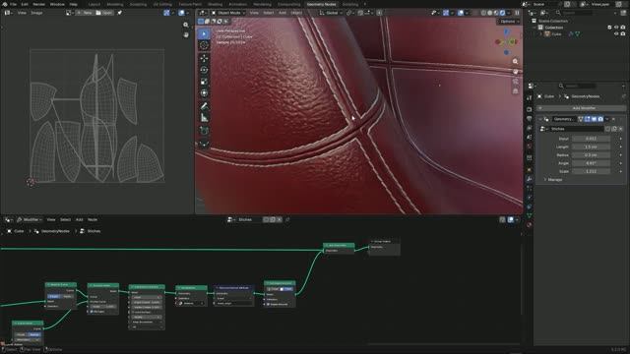Remove the GeometryNodes modifier with X

coord(613,119)
